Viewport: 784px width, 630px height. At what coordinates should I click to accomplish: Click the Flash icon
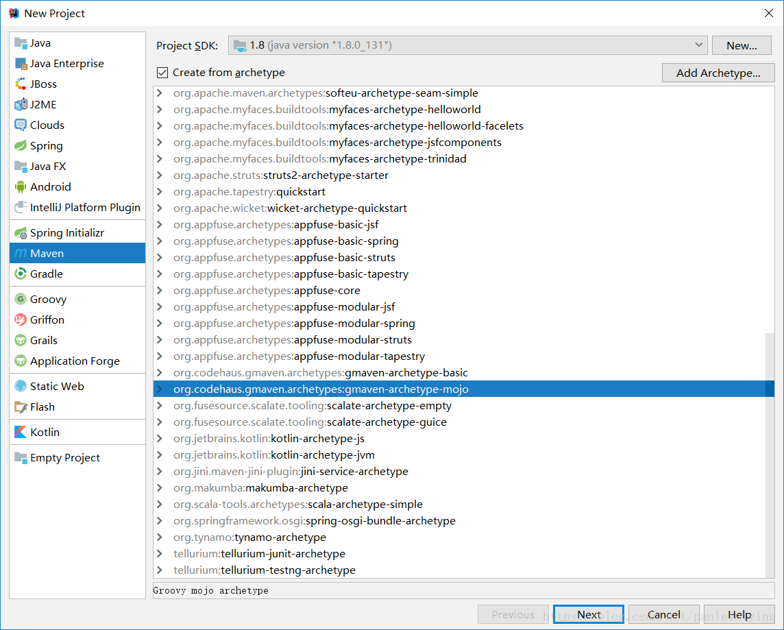[21, 407]
